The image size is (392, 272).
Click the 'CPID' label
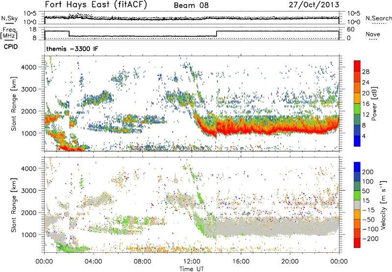click(x=11, y=47)
